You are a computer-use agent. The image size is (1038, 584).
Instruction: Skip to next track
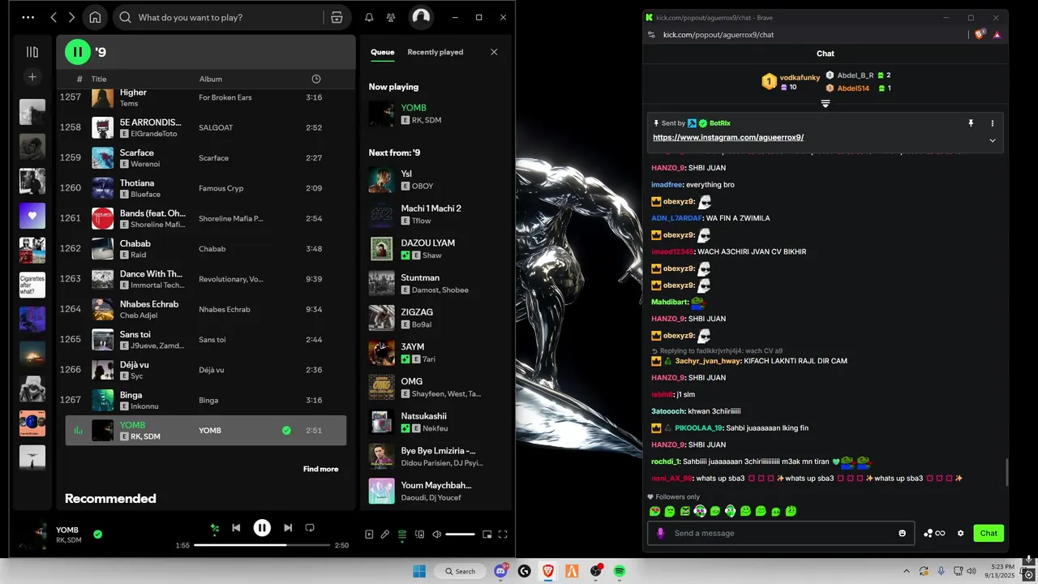(288, 528)
